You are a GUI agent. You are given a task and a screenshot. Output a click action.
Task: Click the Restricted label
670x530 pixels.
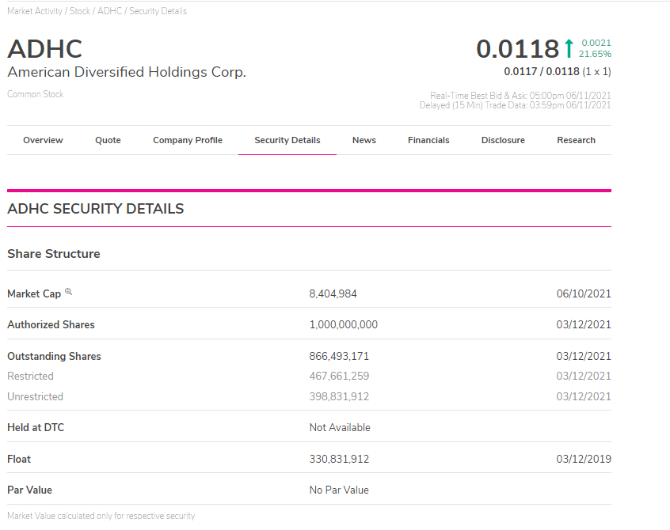click(x=30, y=376)
